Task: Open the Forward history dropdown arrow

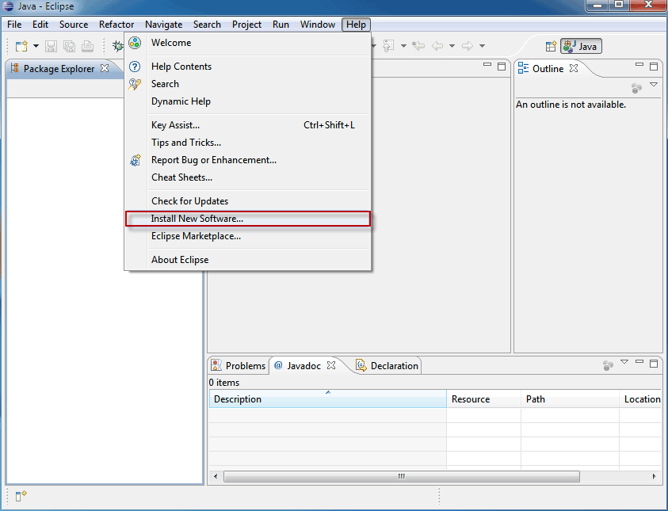Action: tap(482, 46)
